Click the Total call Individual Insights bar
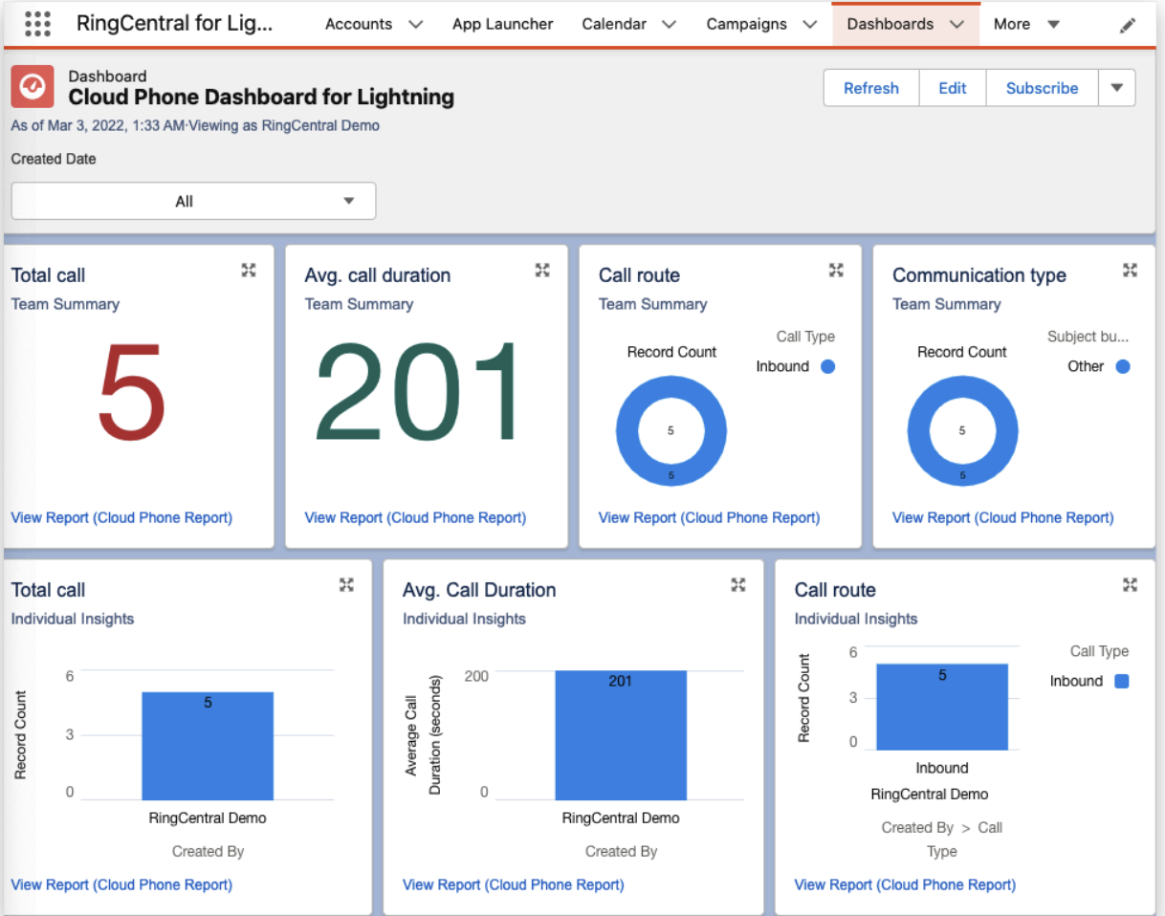The height and width of the screenshot is (916, 1165). [208, 746]
